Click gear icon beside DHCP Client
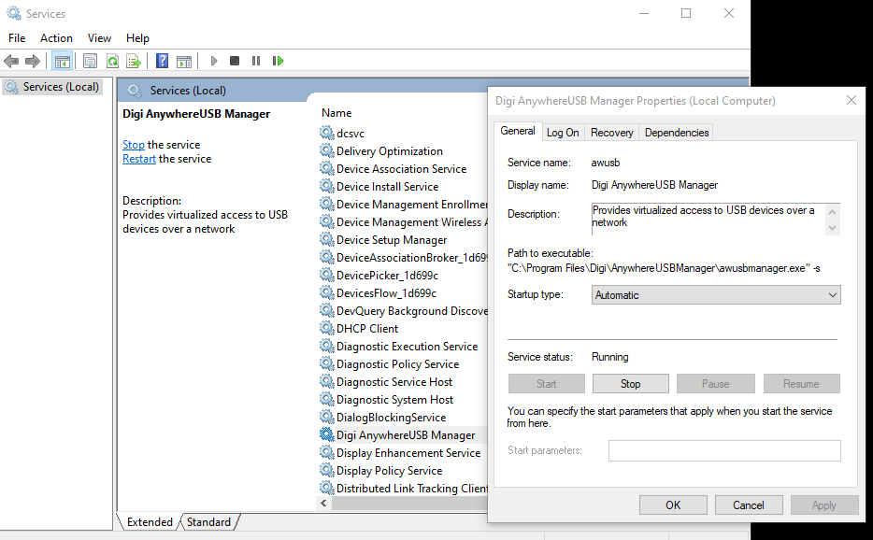873x540 pixels. pos(327,329)
